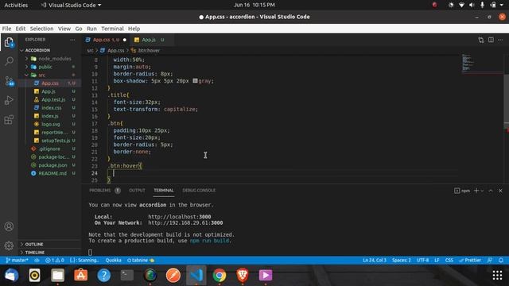Click the Explorer more actions ellipsis
Image resolution: width=509 pixels, height=286 pixels.
(72, 40)
